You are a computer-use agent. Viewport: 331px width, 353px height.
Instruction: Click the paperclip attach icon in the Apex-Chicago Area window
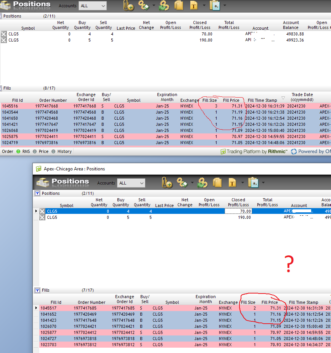coord(167,183)
